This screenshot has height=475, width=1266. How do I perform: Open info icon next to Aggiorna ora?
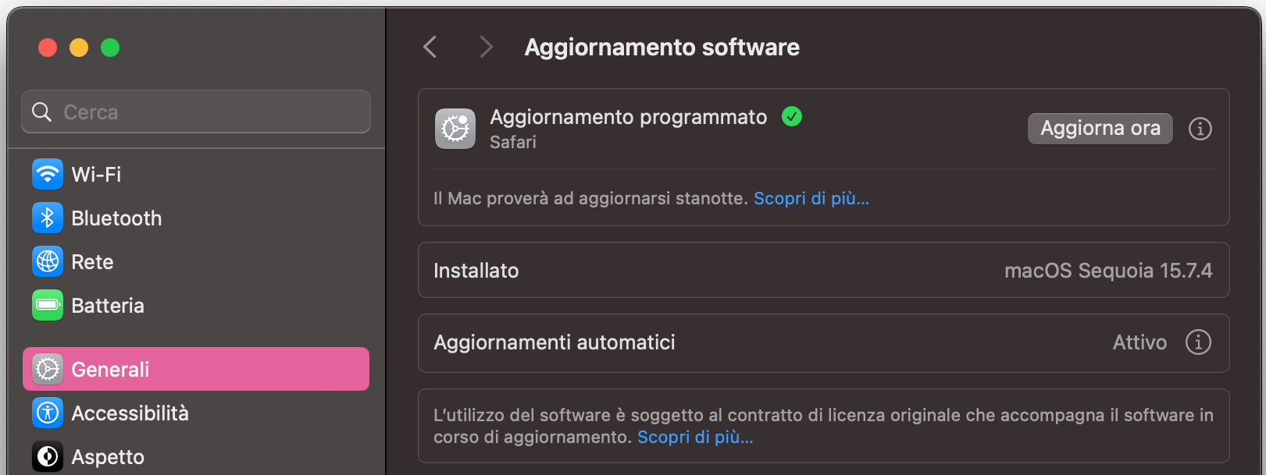tap(1200, 129)
